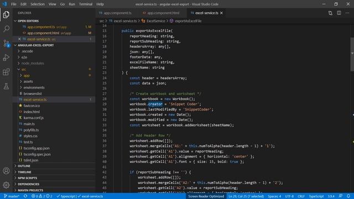Open the Help menu

[x=100, y=4]
